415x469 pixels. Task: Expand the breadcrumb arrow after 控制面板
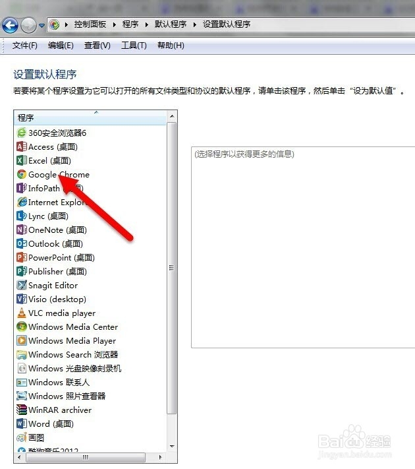point(115,24)
